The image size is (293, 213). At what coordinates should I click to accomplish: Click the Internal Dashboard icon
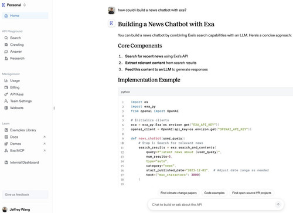pyautogui.click(x=6, y=163)
